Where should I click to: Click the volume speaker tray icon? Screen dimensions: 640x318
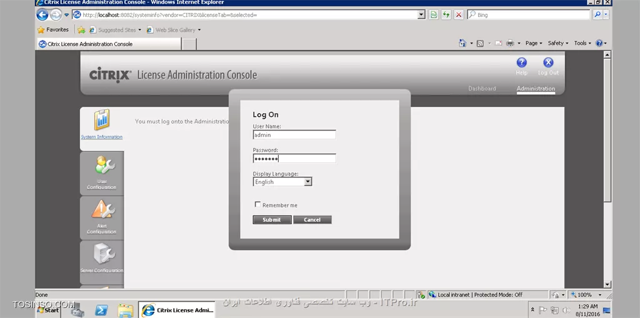click(566, 311)
